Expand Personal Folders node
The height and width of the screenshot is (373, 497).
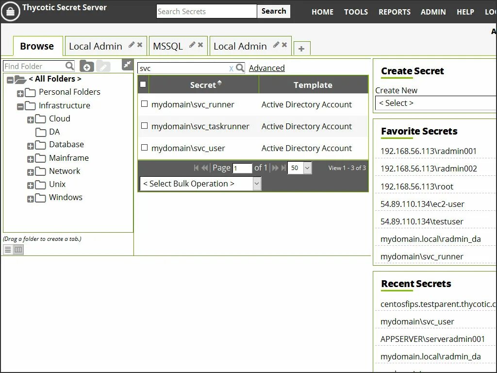pyautogui.click(x=20, y=94)
